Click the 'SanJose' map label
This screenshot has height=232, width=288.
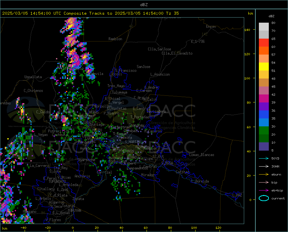point(143,67)
